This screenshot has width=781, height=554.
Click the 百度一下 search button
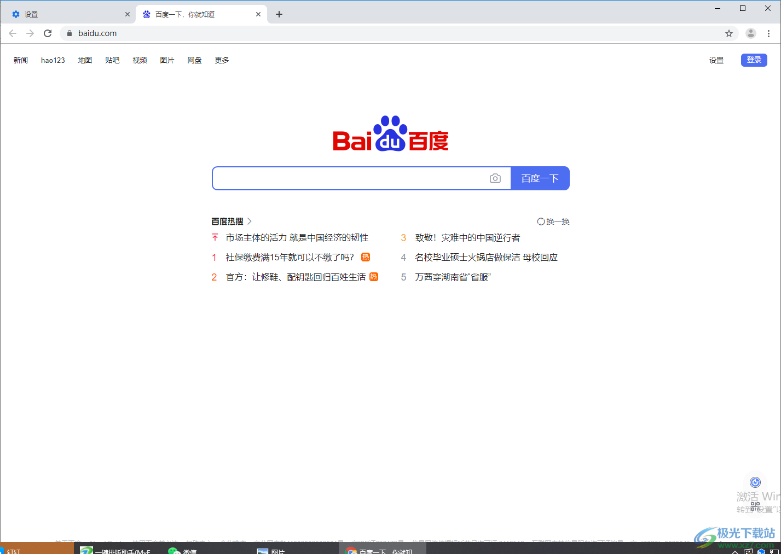tap(540, 178)
